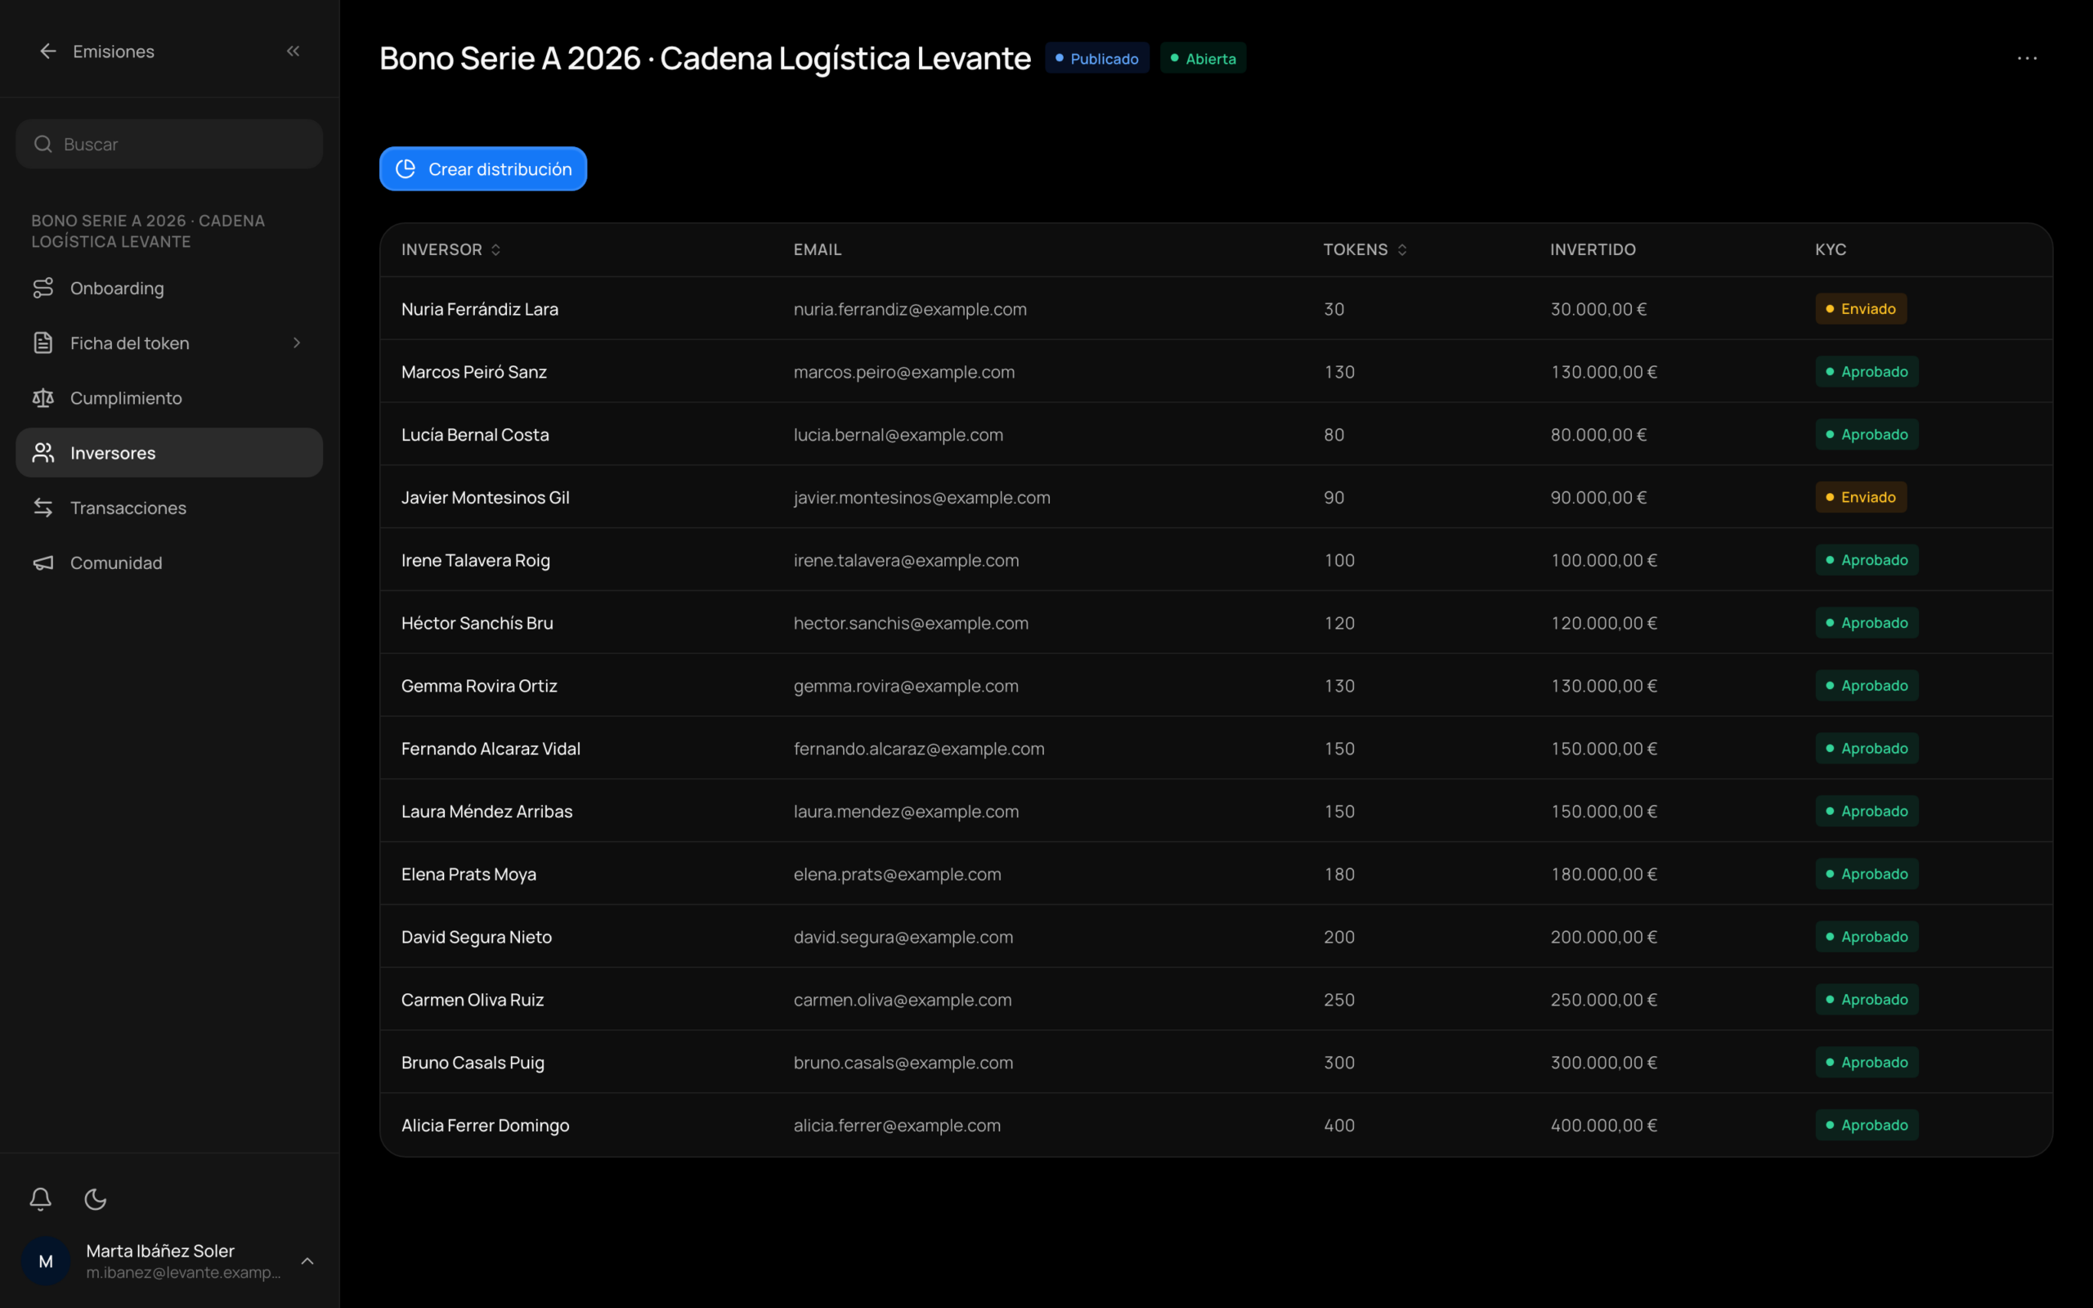The width and height of the screenshot is (2093, 1308).
Task: Open investor Héctor Sanchís Bru
Action: click(x=477, y=623)
